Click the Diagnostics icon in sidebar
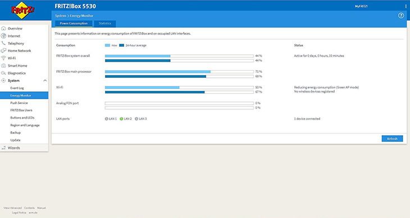 pyautogui.click(x=3, y=73)
